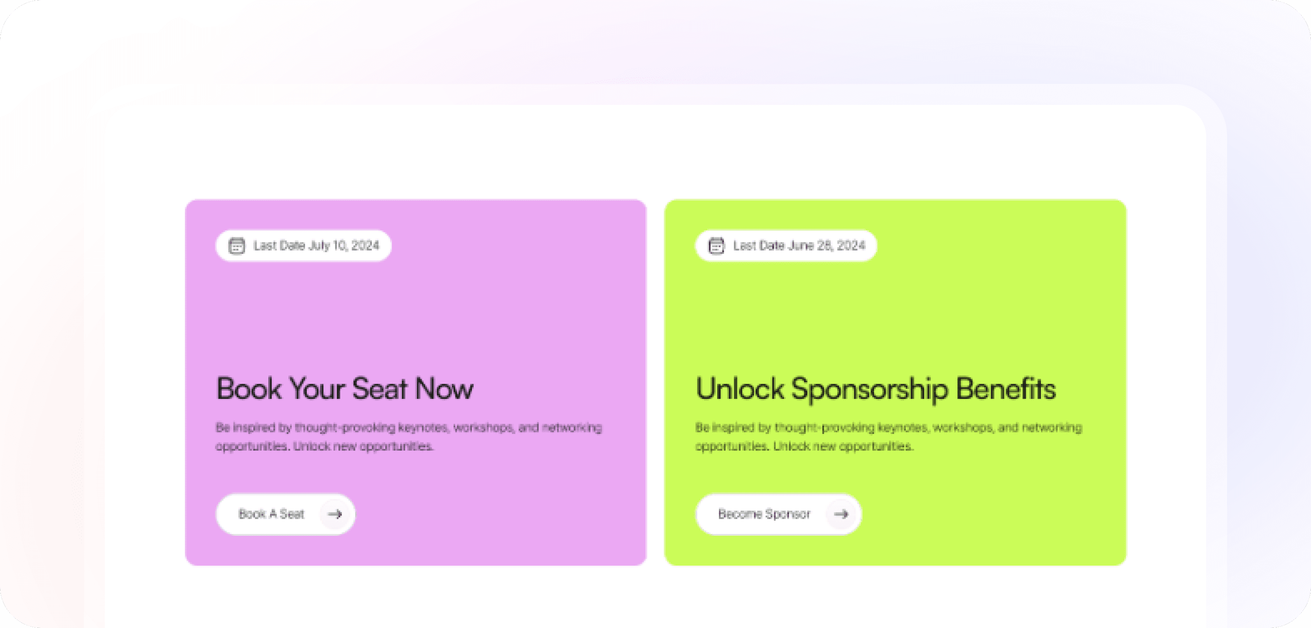
Task: Click the Book Your Seat Now heading
Action: (344, 389)
